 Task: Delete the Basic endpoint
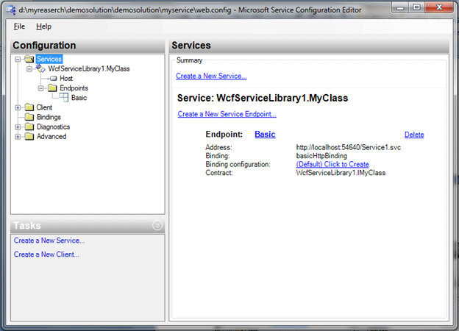pos(414,135)
